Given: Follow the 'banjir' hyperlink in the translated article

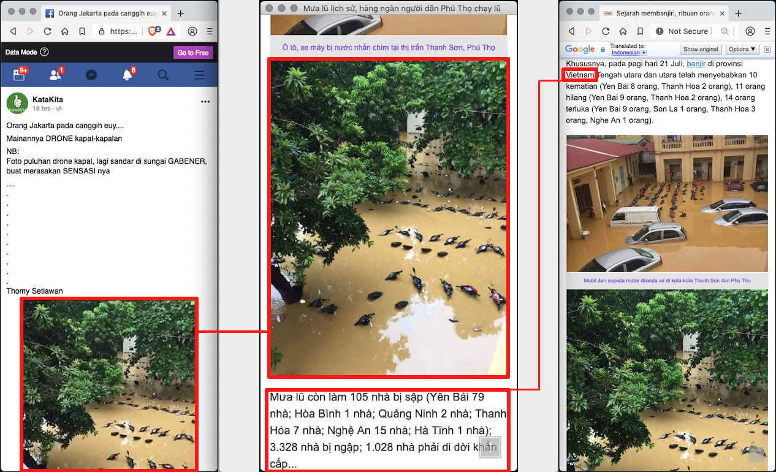Looking at the screenshot, I should 696,64.
